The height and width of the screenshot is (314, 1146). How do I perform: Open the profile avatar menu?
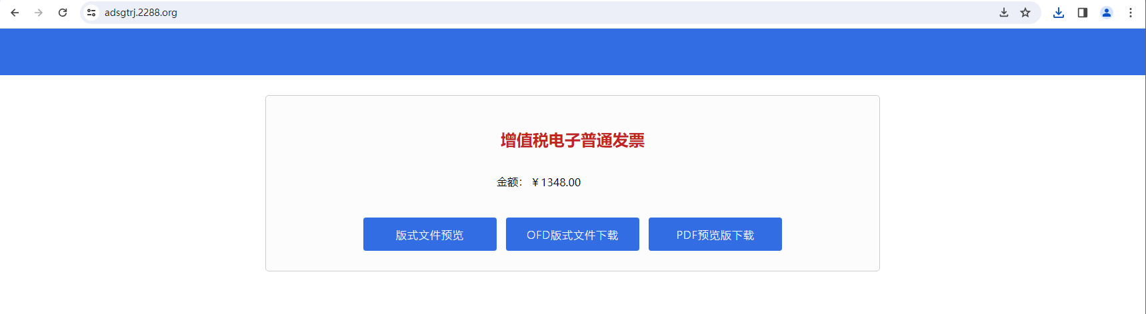1107,13
